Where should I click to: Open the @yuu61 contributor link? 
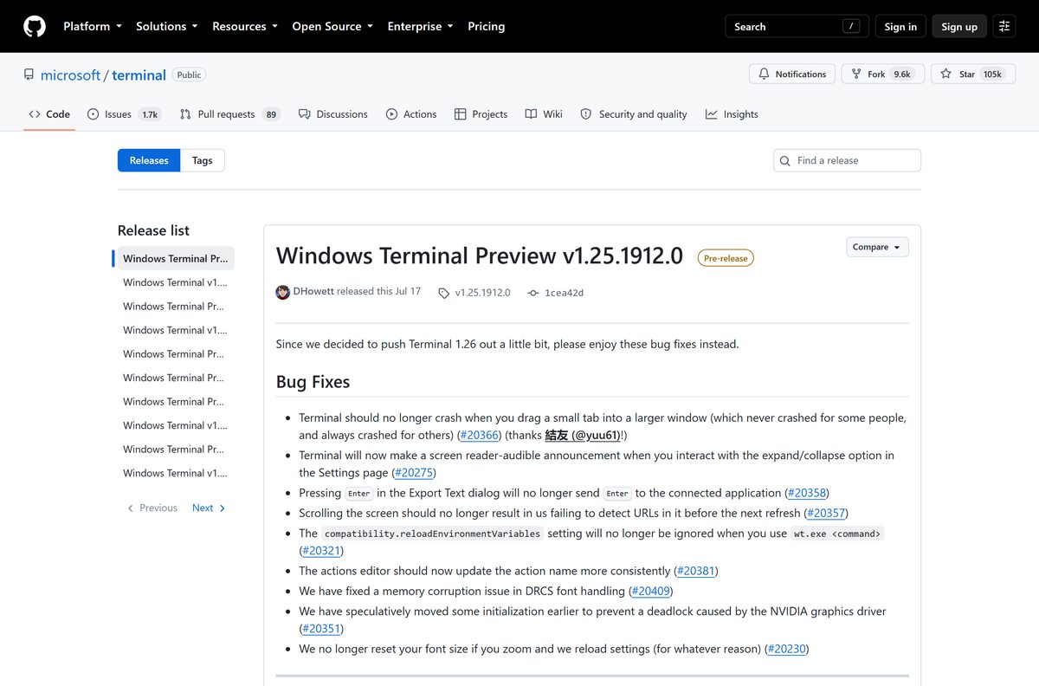pyautogui.click(x=582, y=436)
